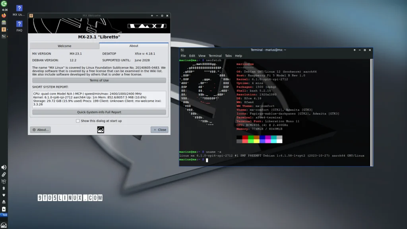This screenshot has width=407, height=229.
Task: Click the Terminal title bar app icon
Action: [182, 50]
